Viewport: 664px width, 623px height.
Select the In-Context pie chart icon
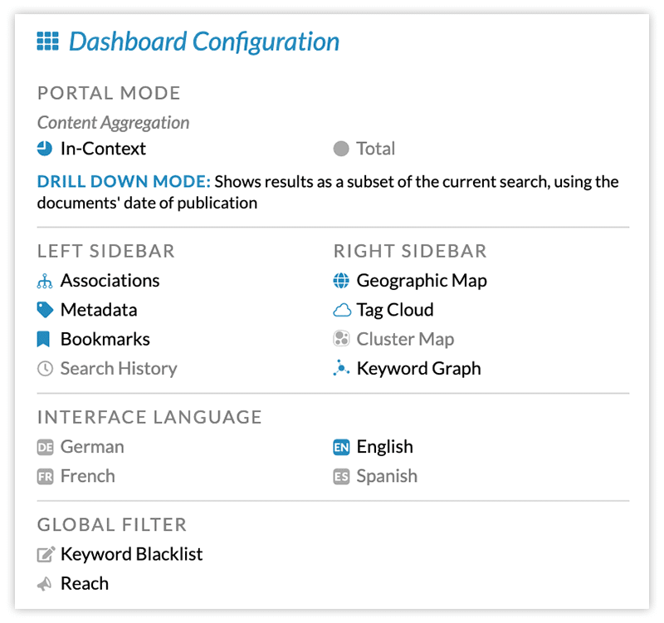point(45,149)
